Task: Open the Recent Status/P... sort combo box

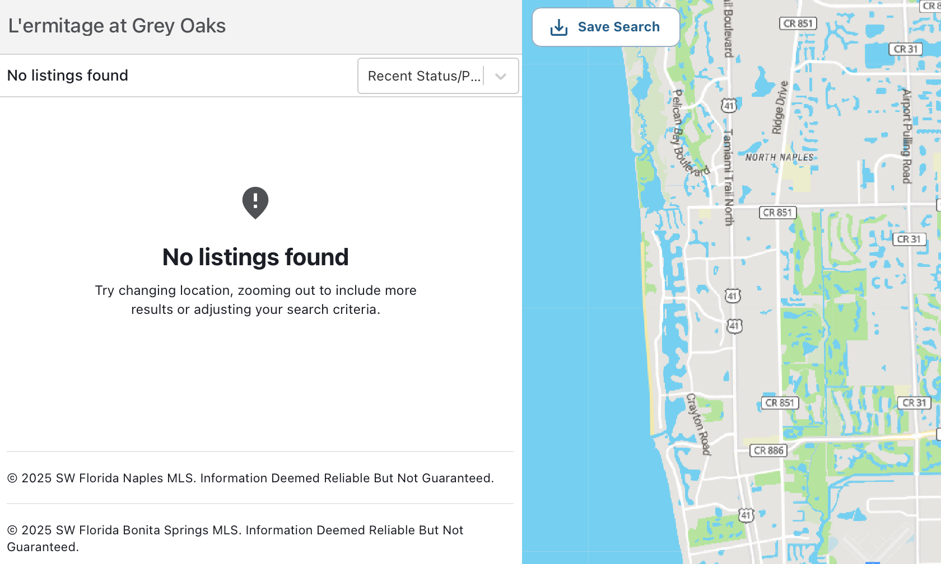Action: click(424, 76)
